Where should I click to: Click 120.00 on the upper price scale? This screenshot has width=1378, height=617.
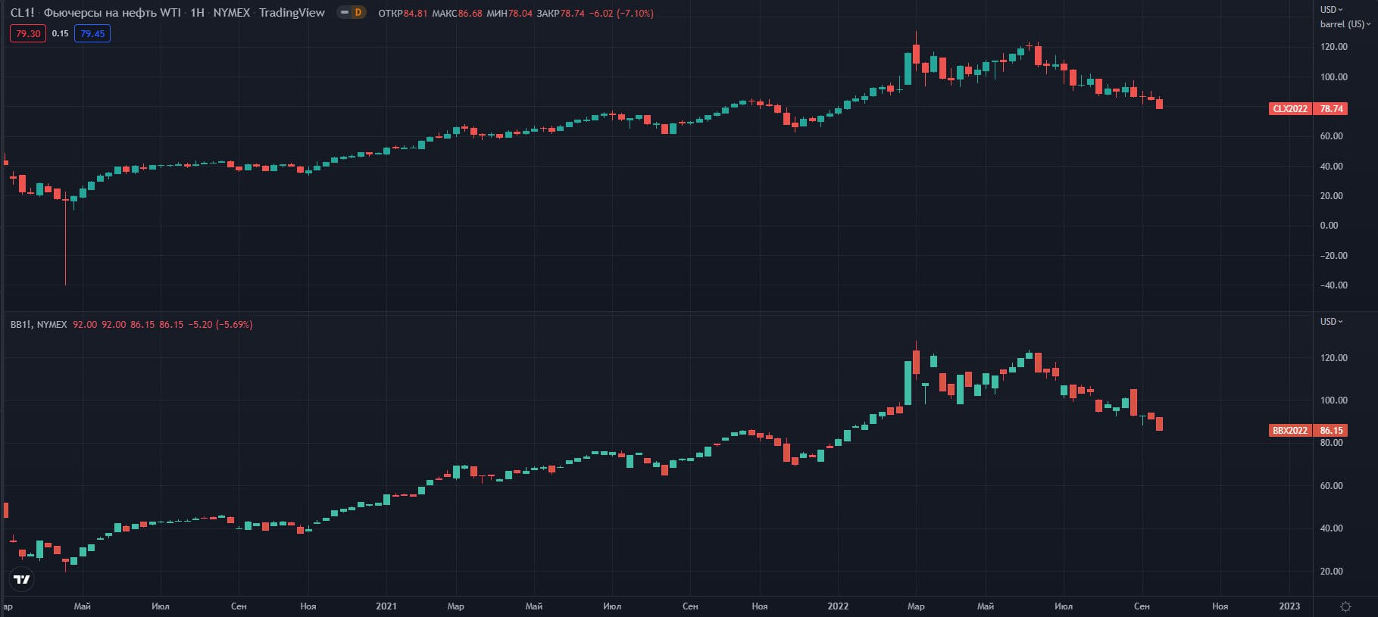pos(1333,47)
